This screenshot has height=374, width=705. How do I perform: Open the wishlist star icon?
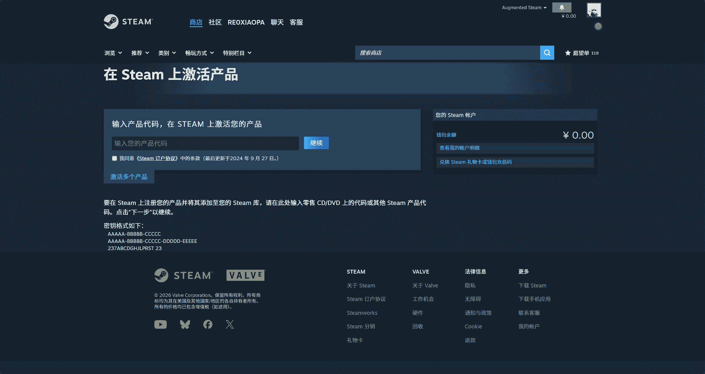pos(568,53)
